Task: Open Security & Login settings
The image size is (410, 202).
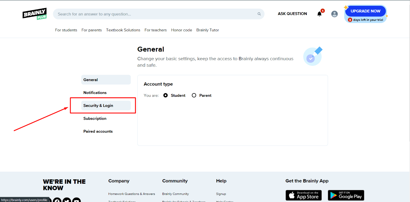Action: [x=106, y=105]
